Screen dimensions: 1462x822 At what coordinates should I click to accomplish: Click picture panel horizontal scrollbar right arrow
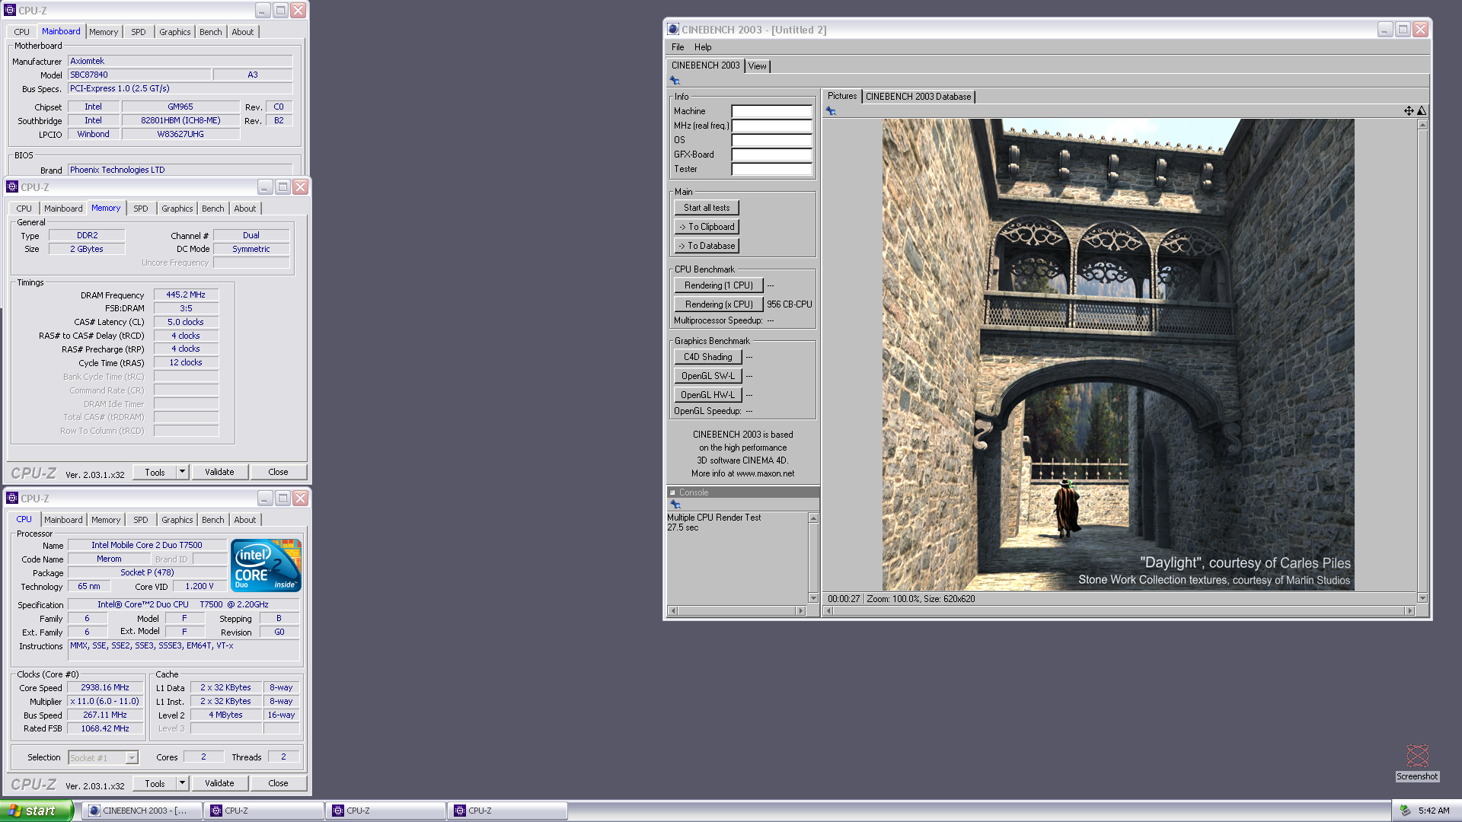tap(1409, 610)
